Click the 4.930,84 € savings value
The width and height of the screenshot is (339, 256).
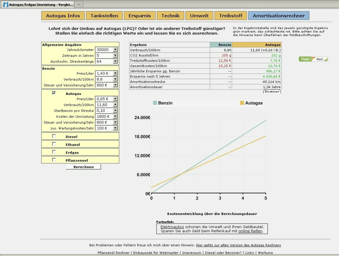pyautogui.click(x=272, y=76)
